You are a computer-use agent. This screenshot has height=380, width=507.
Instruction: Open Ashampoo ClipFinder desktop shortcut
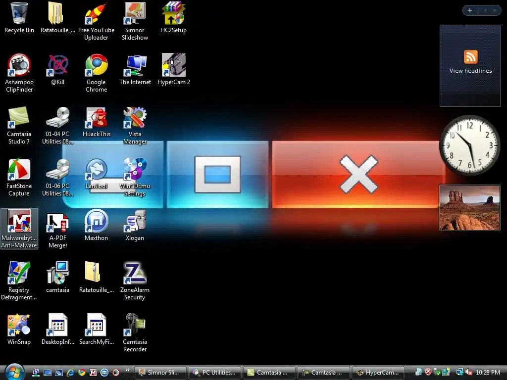[x=19, y=73]
